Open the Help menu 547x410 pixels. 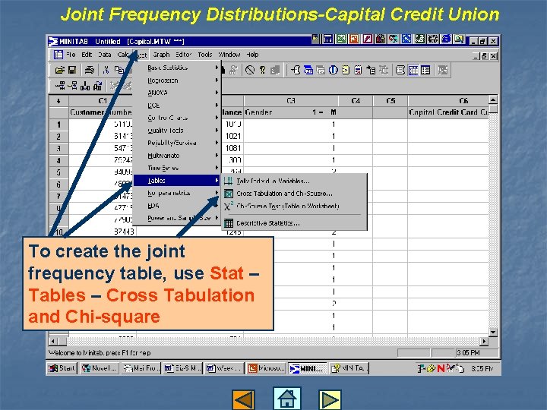pyautogui.click(x=252, y=55)
